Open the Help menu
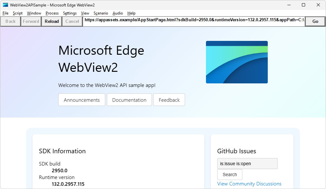Screen dimensions: 326x189 click(x=131, y=13)
